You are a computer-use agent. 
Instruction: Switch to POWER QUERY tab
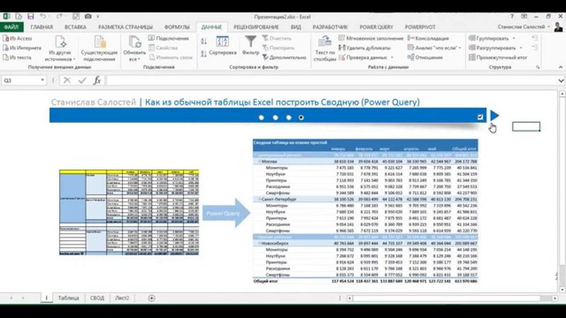[x=376, y=27]
